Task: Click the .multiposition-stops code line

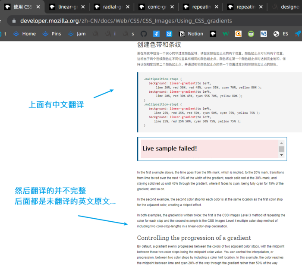Action: tap(163, 79)
